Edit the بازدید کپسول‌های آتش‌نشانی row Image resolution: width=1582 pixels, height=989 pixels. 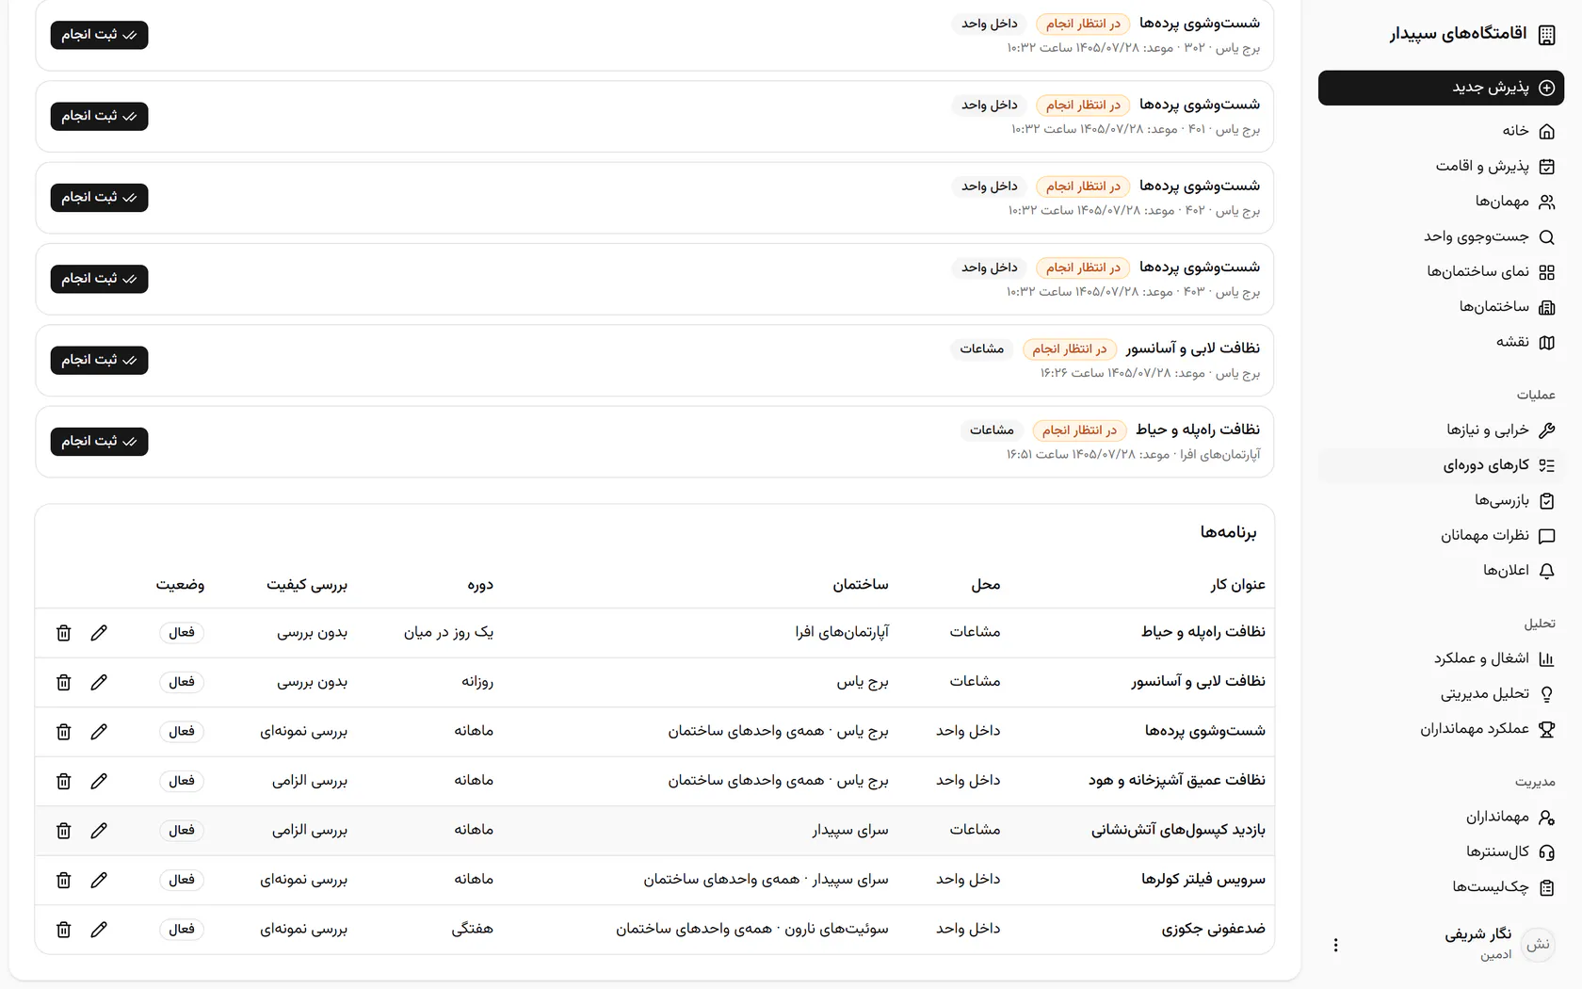(x=99, y=831)
